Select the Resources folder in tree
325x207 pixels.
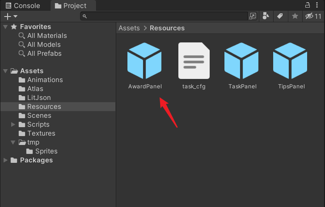pyautogui.click(x=58, y=107)
